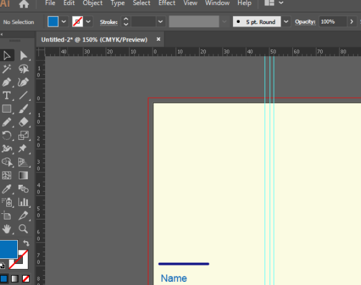
Task: Set paint mode to None
Action: [x=26, y=279]
